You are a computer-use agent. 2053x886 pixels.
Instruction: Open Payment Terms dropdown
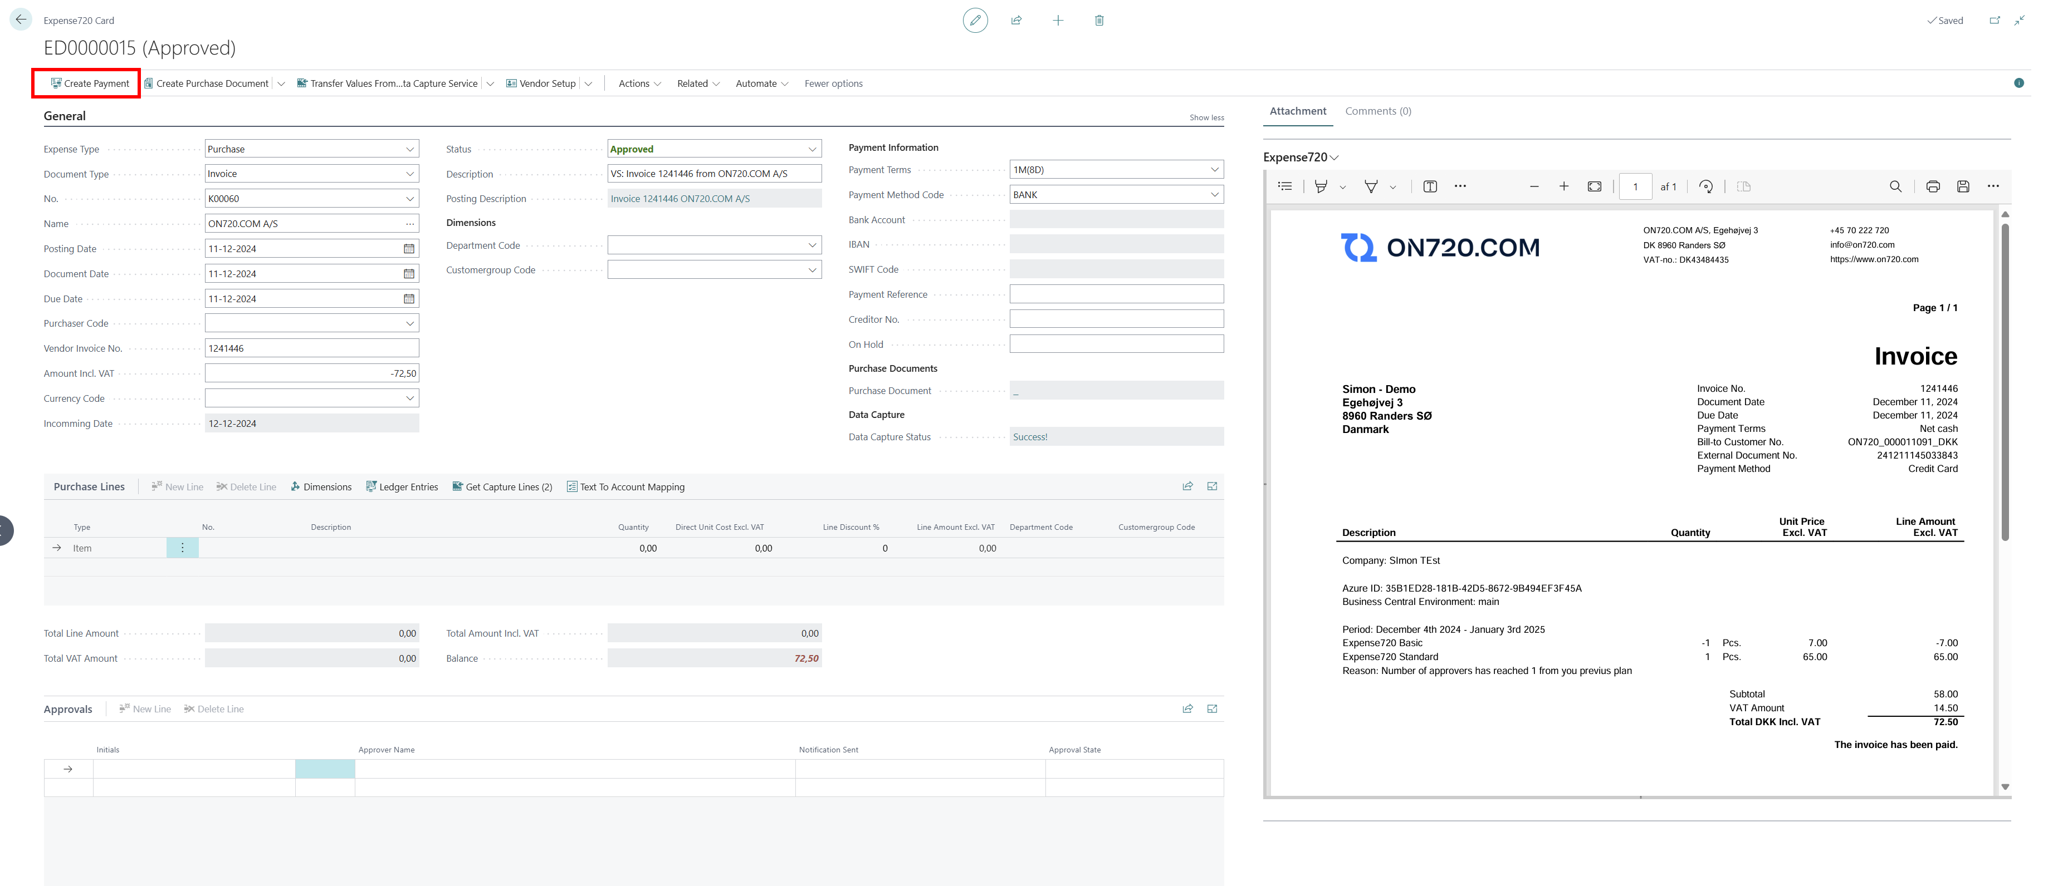coord(1215,170)
